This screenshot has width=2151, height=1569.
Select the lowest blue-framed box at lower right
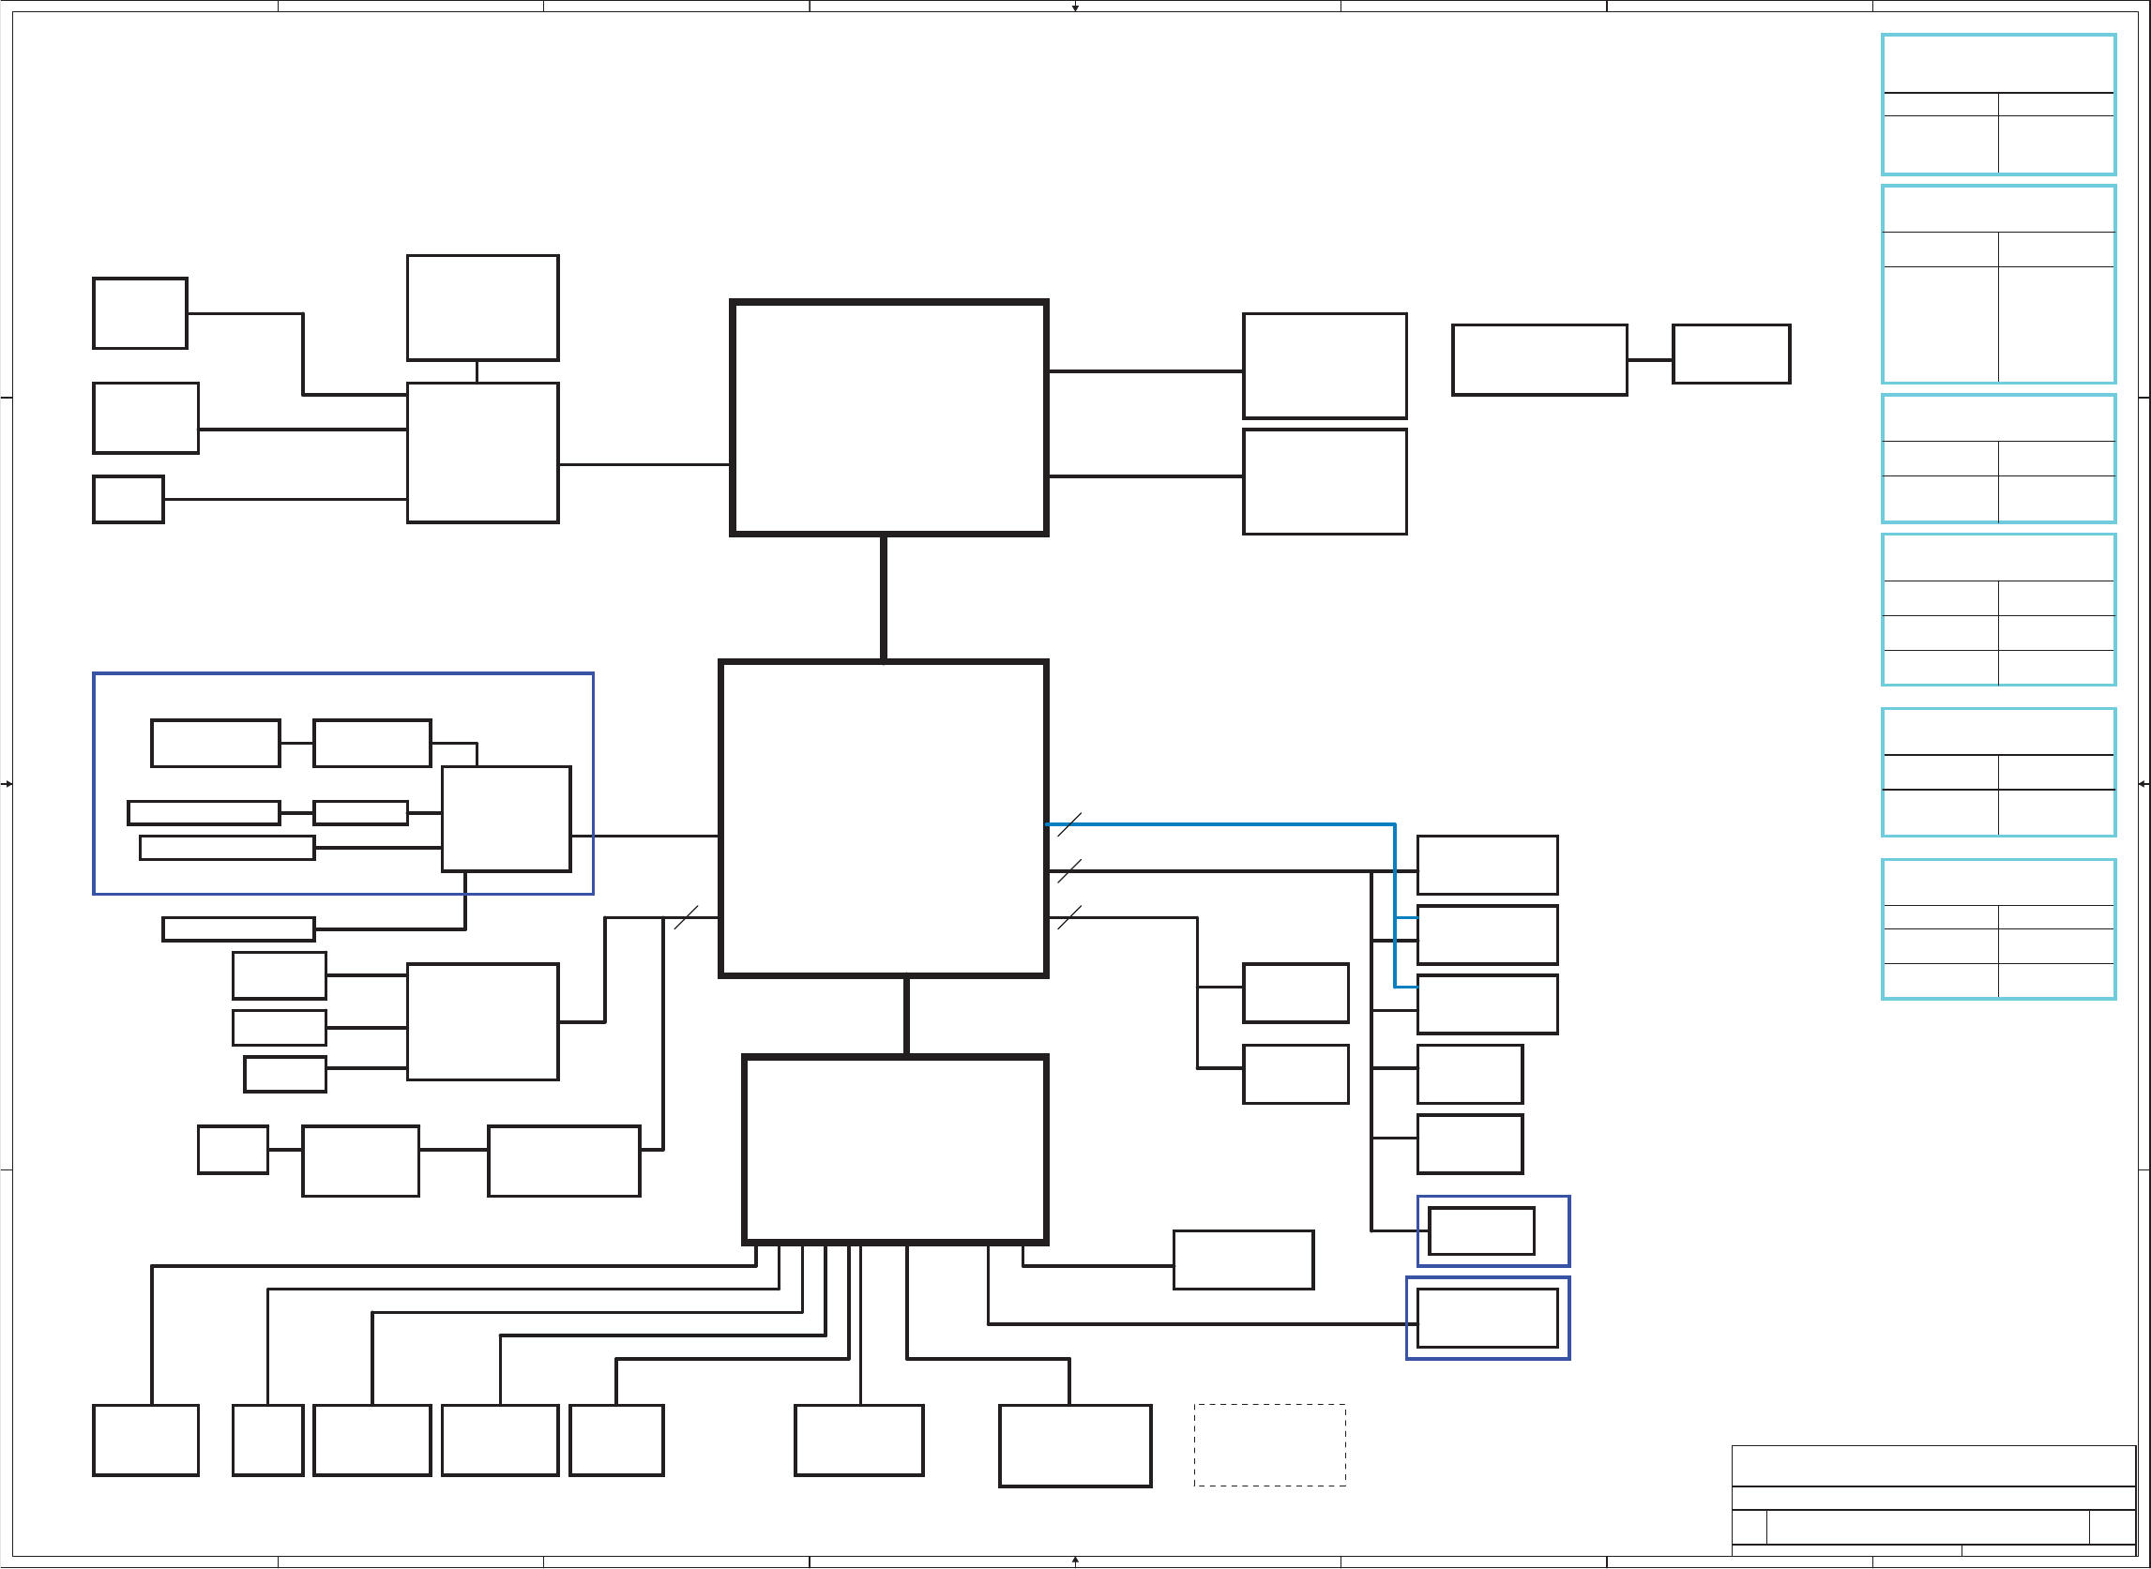1487,1318
